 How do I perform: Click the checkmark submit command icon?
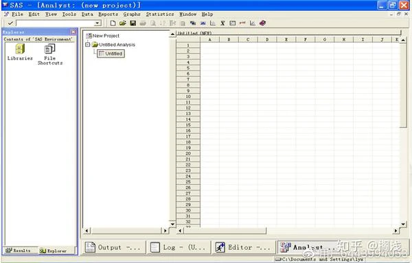tap(10, 23)
